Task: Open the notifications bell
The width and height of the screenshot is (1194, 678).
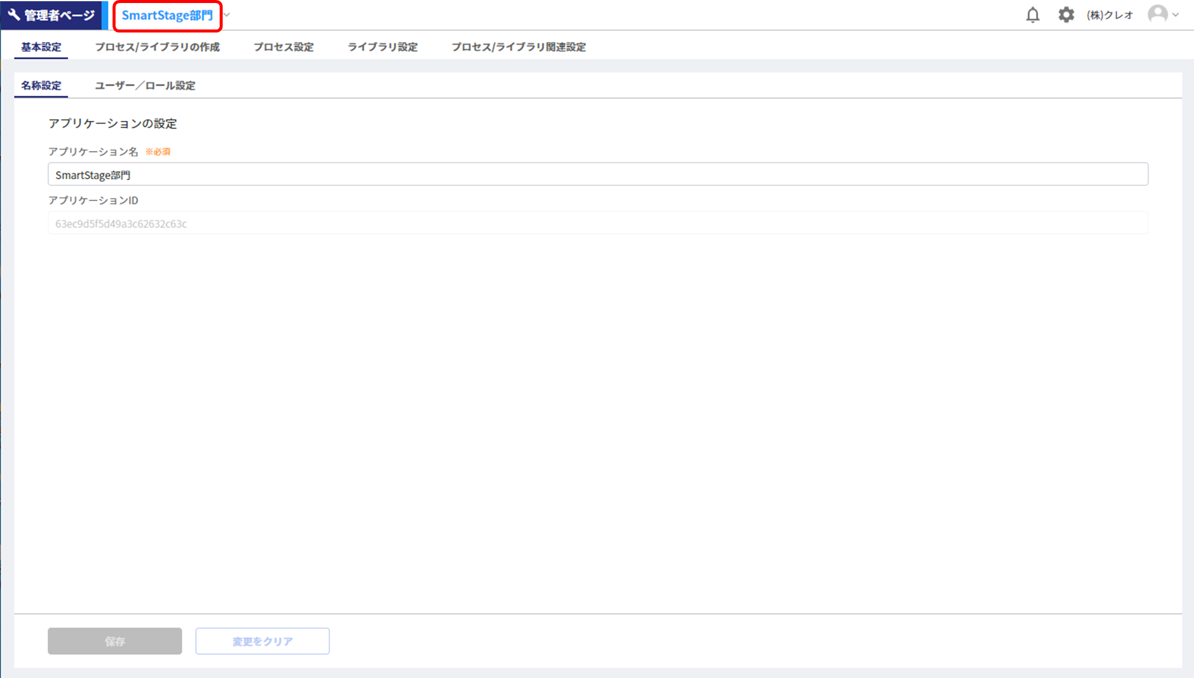Action: (x=1032, y=15)
